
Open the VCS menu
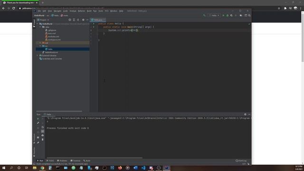coord(106,11)
